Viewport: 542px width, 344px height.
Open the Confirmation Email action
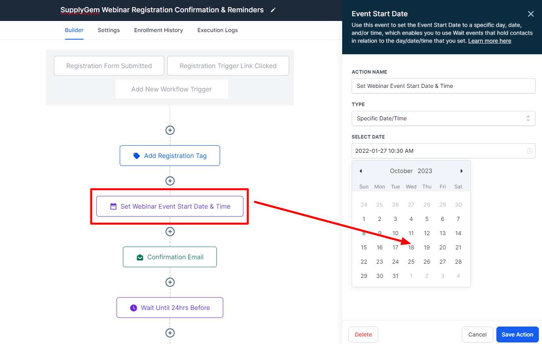(170, 257)
